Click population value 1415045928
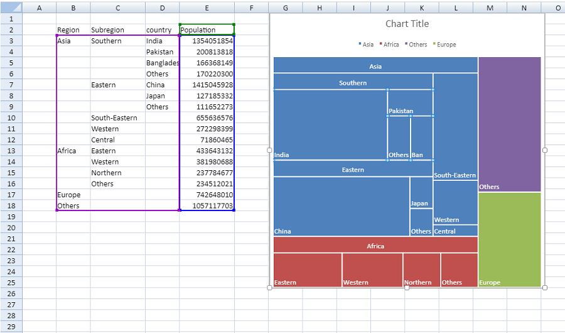The width and height of the screenshot is (565, 333). (207, 85)
